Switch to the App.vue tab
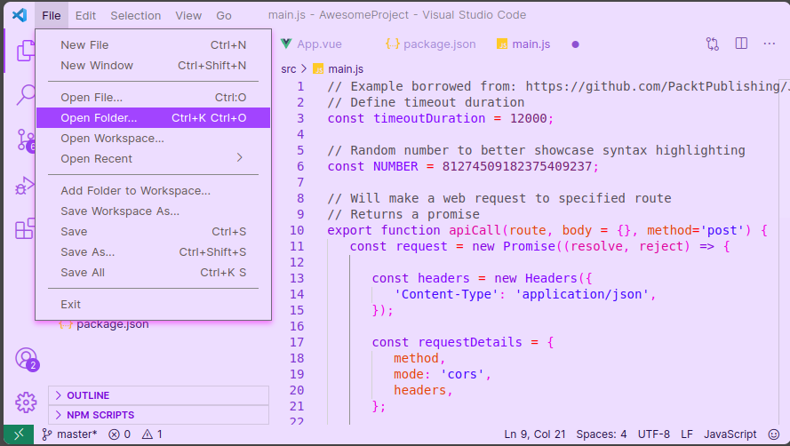This screenshot has width=790, height=446. (x=311, y=44)
